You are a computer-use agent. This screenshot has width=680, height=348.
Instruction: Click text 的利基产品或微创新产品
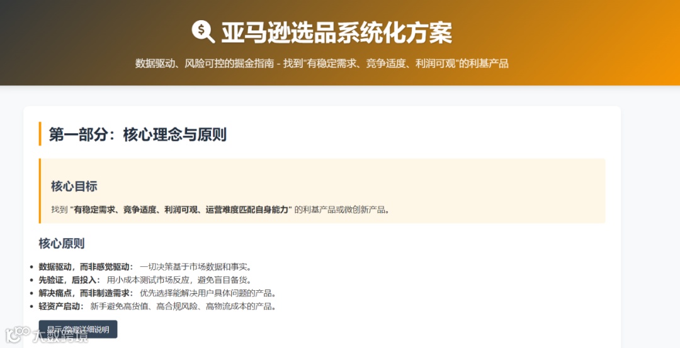[342, 210]
